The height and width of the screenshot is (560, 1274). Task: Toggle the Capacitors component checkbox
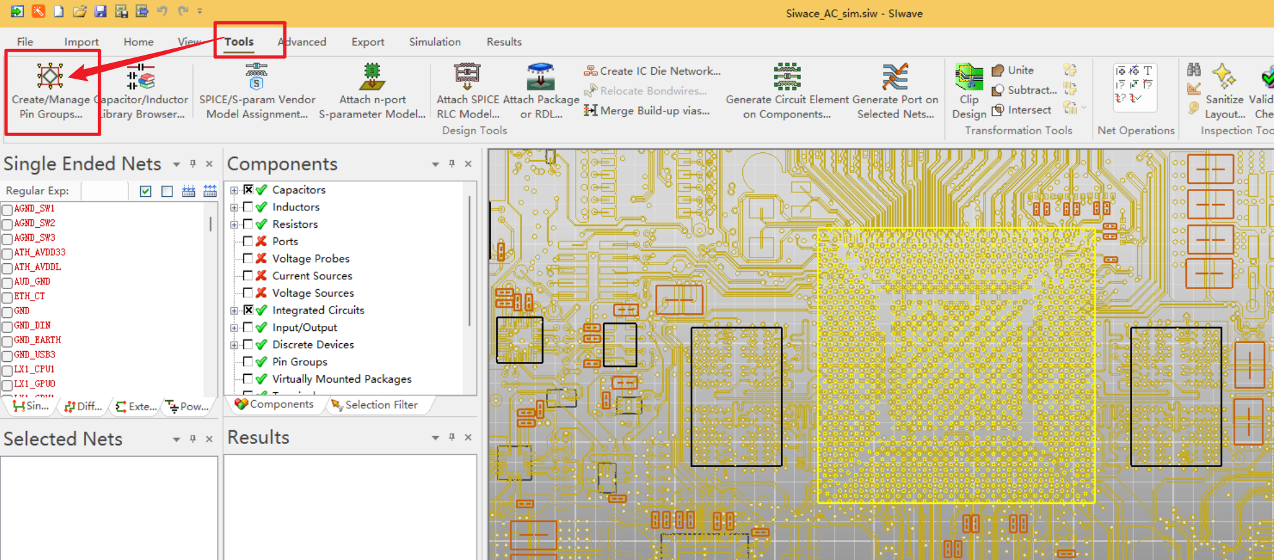coord(248,190)
